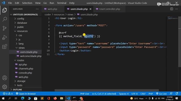Screen dimensions: 181x101
Task: Open Firefox from taskbar
Action: [x=55, y=98]
